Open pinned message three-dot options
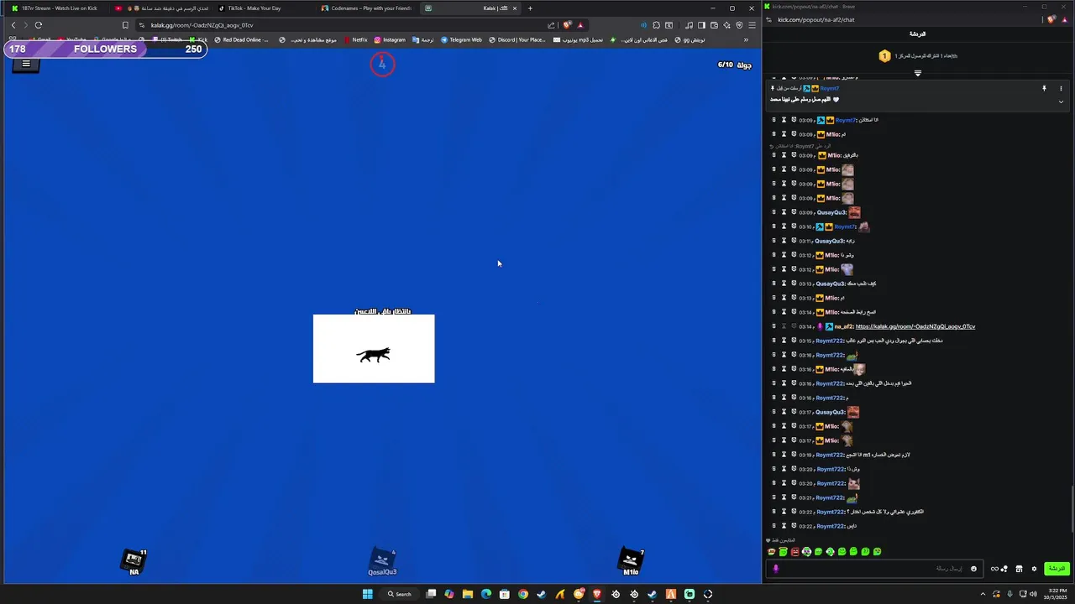1075x604 pixels. click(1061, 88)
